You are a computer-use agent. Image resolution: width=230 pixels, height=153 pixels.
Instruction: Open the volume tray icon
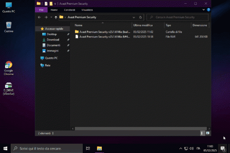[191, 148]
